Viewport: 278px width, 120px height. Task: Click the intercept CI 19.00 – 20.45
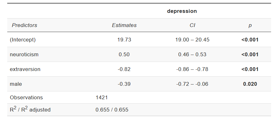[192, 40]
